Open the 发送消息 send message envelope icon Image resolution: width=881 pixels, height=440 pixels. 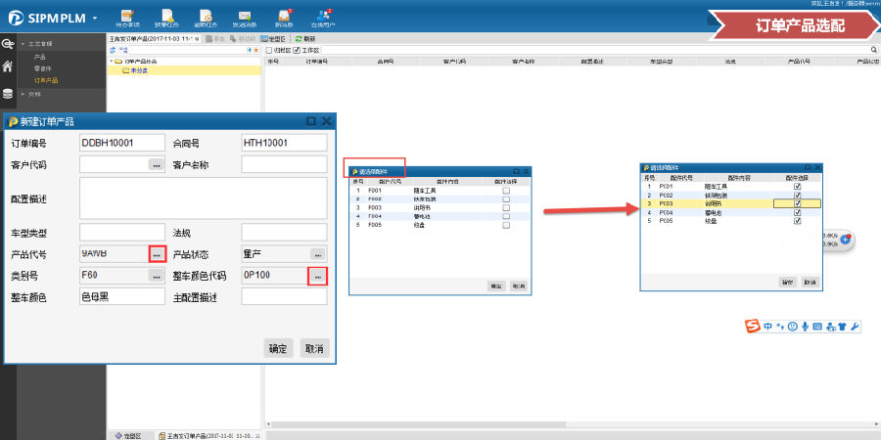pos(245,17)
